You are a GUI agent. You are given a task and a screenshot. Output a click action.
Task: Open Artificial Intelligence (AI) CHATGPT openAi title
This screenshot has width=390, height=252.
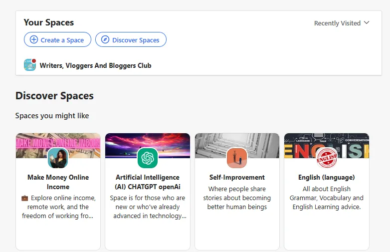(x=148, y=182)
